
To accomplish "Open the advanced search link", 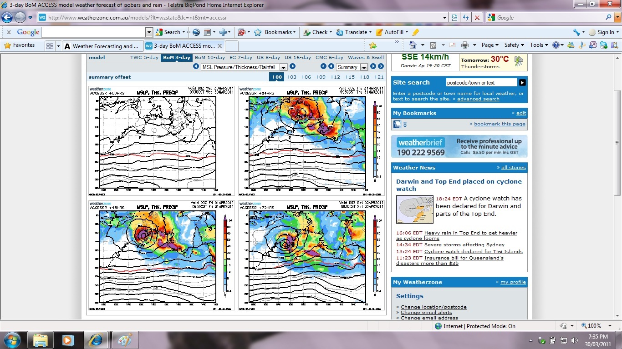I will 478,99.
